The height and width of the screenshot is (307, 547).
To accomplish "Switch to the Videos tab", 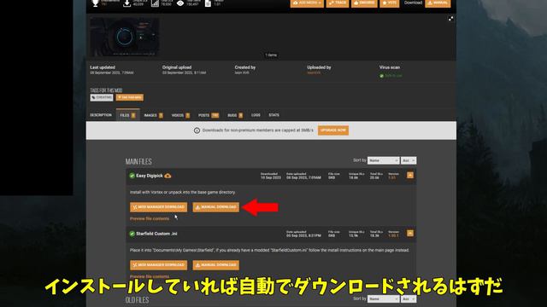I will coord(180,115).
